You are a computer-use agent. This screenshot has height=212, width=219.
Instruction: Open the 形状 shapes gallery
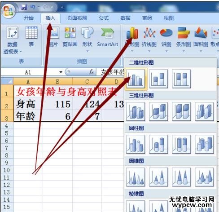[x=87, y=37]
